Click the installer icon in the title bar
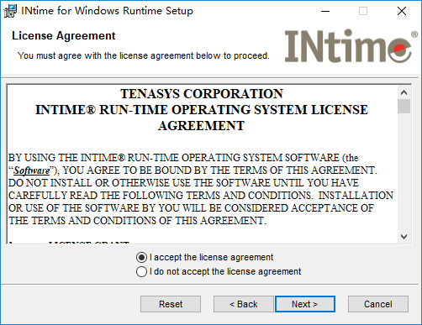Image resolution: width=422 pixels, height=325 pixels. coord(10,11)
